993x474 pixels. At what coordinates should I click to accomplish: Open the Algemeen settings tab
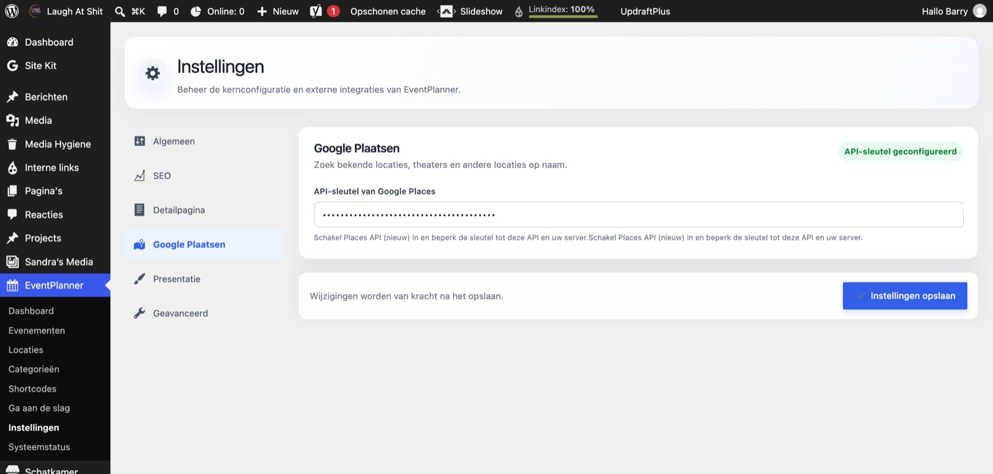pos(204,141)
